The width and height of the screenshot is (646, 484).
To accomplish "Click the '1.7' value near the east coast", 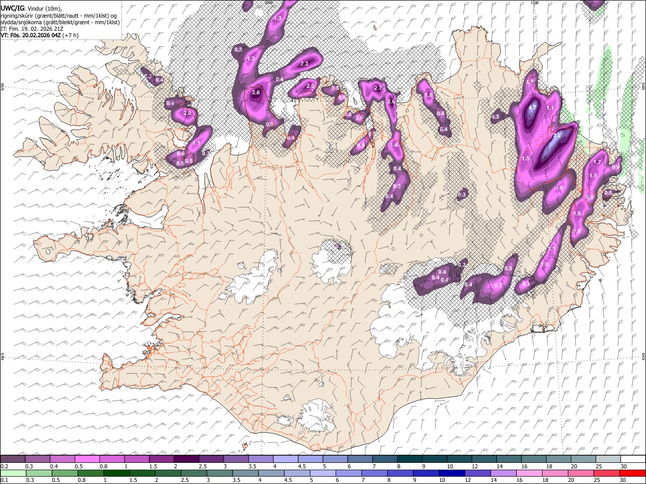I will click(597, 162).
